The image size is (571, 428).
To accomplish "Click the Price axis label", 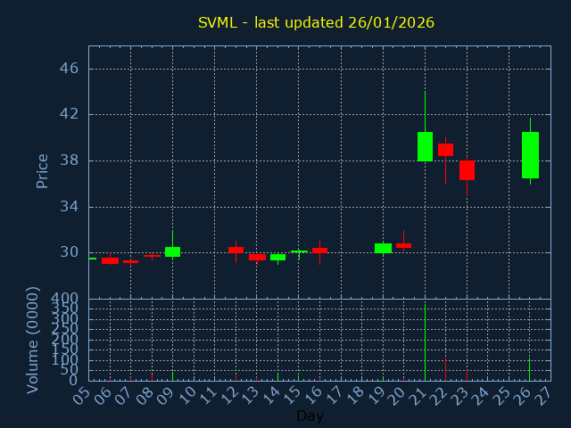I will 42,170.
